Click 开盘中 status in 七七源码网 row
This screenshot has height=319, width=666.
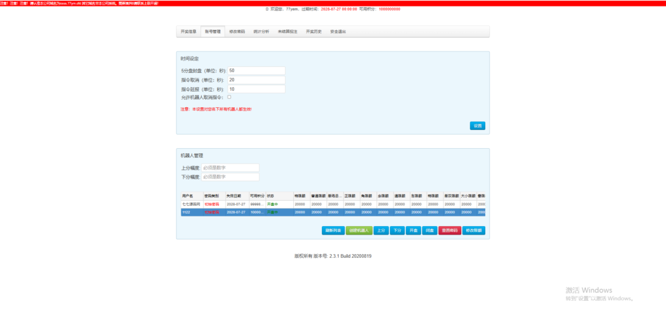coord(273,204)
